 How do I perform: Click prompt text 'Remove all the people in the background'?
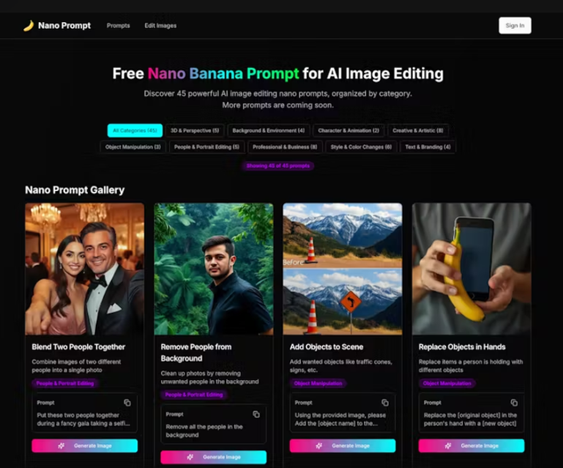tap(204, 431)
